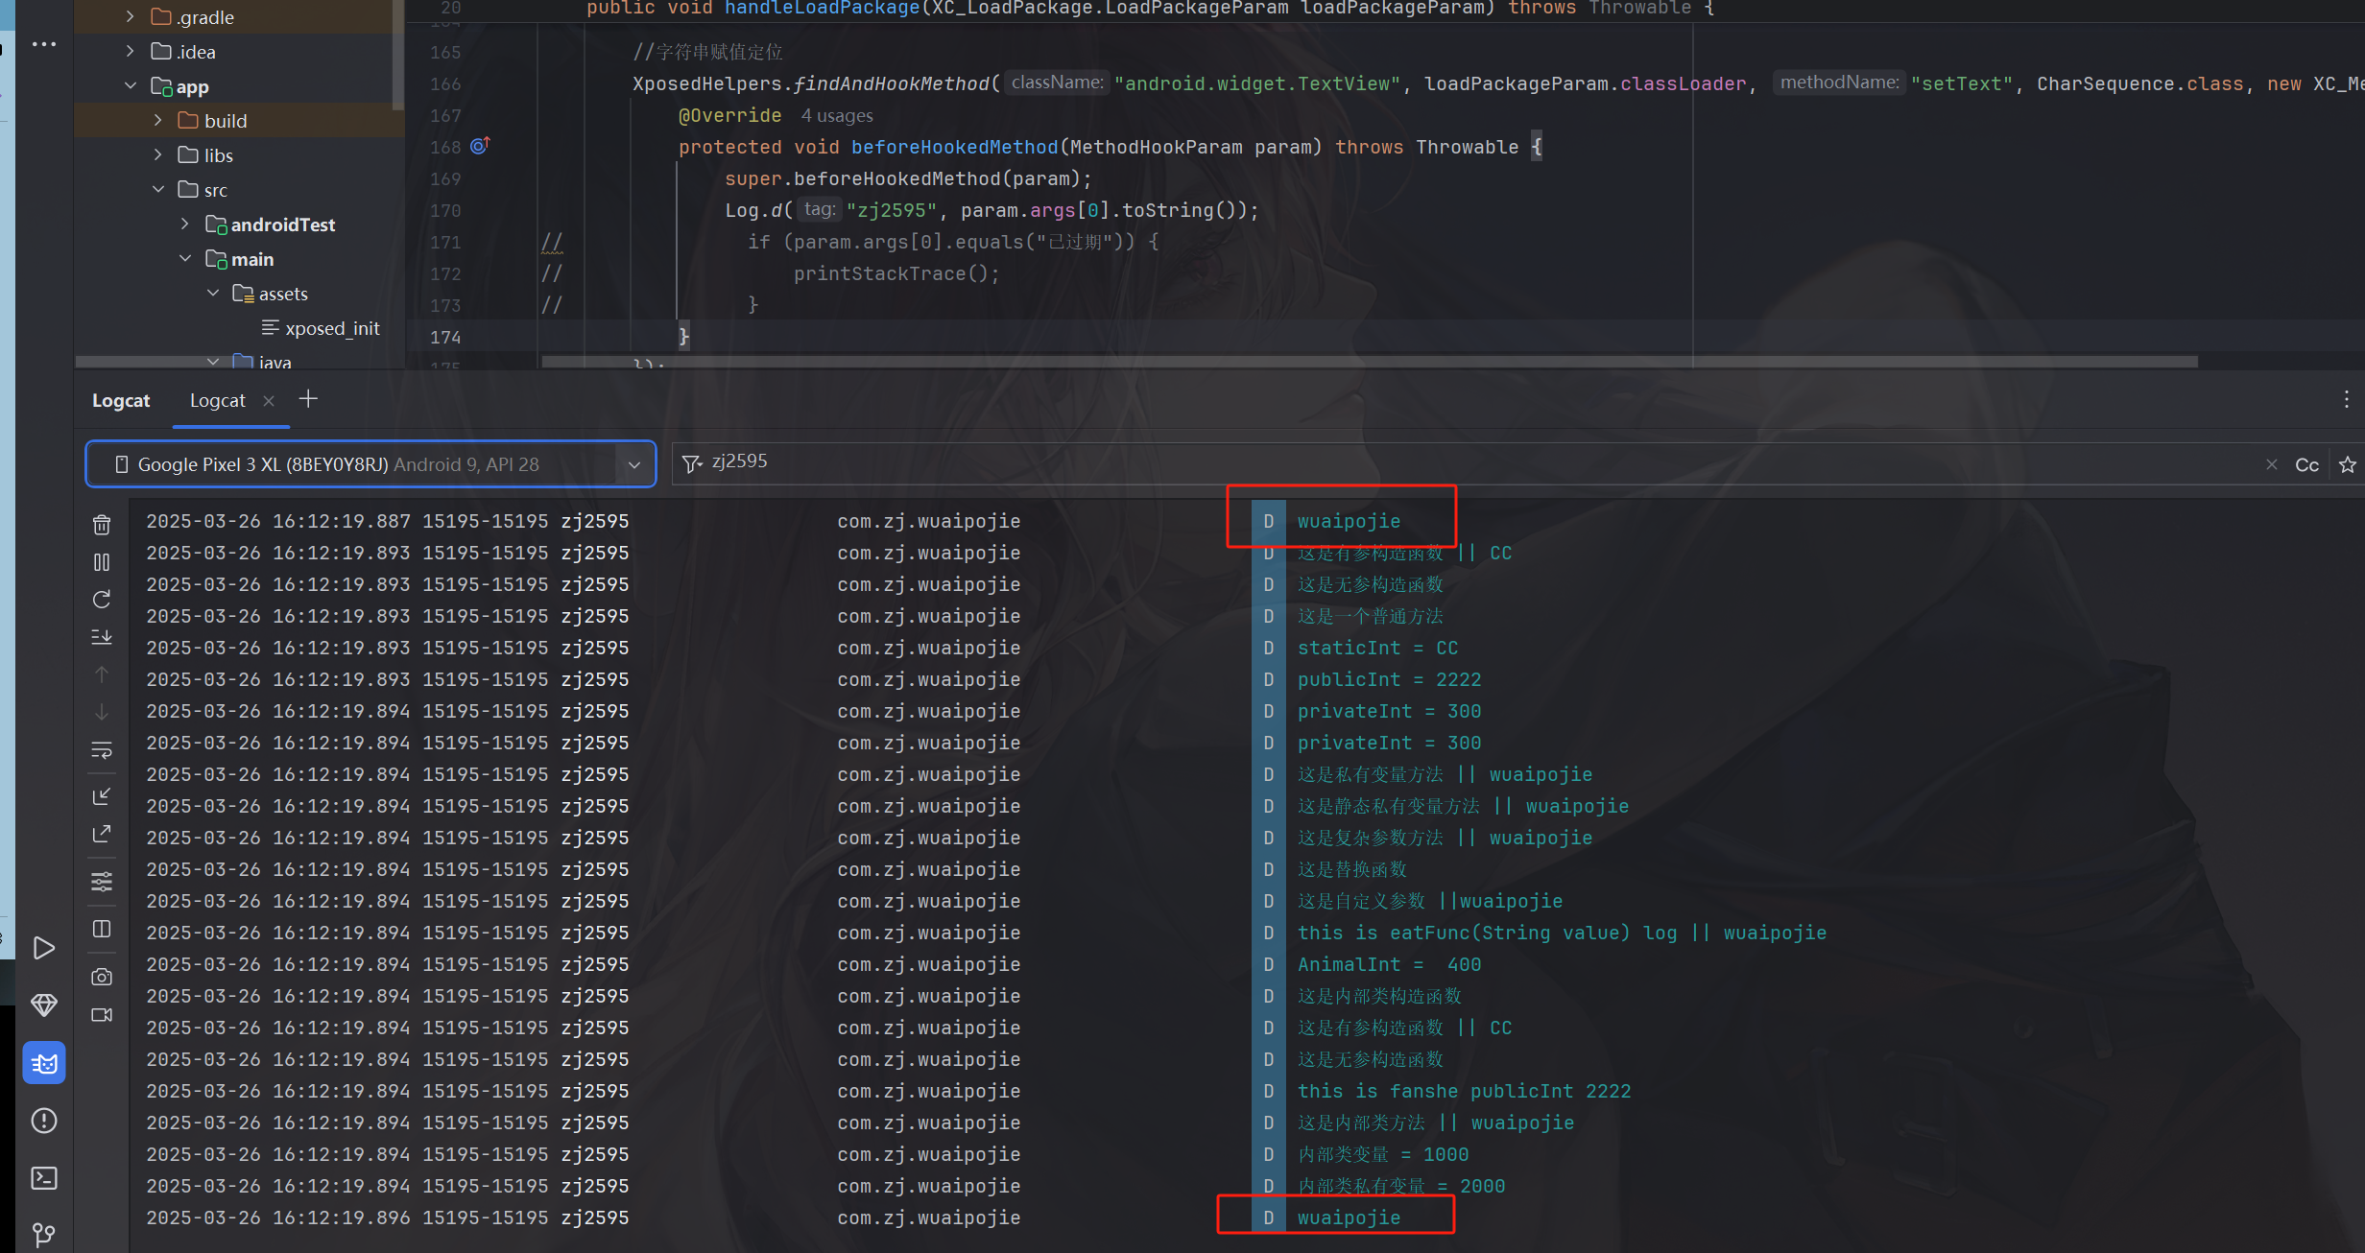Clear logcat with the trash icon
Viewport: 2365px width, 1253px height.
tap(102, 525)
